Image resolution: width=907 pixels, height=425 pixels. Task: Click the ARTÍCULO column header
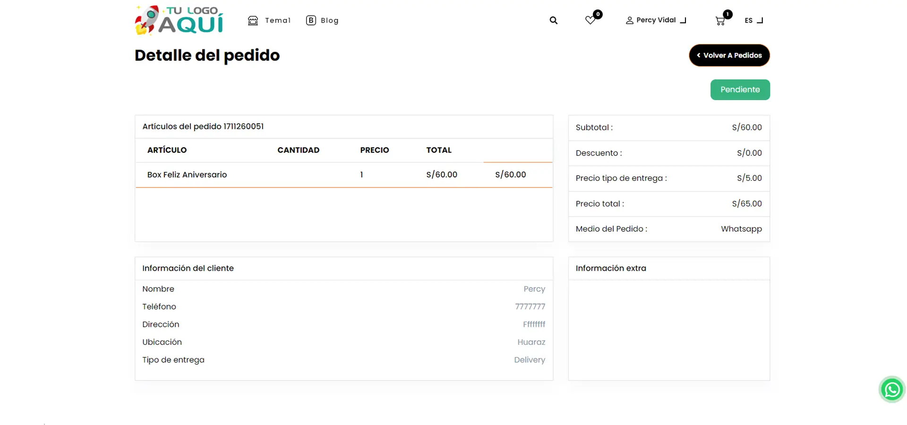coord(167,150)
